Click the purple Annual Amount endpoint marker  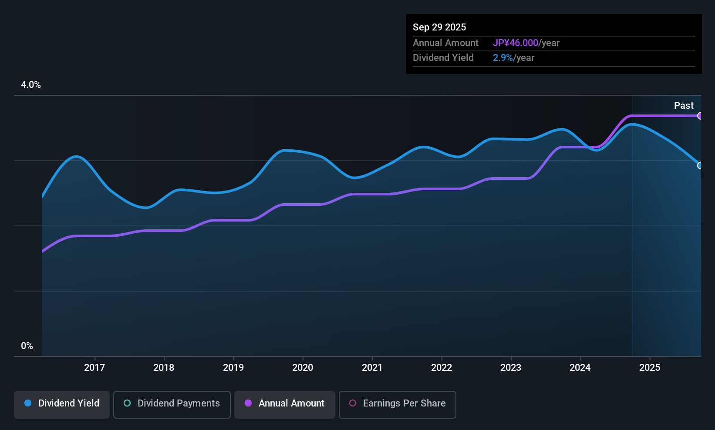(x=700, y=116)
